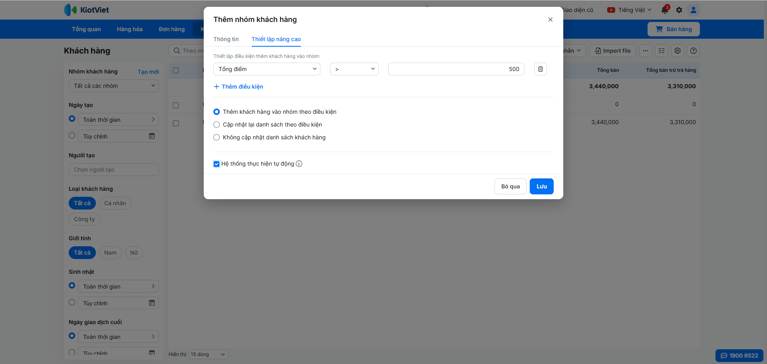Viewport: 767px width, 364px height.
Task: Click the help question mark icon
Action: [x=693, y=51]
